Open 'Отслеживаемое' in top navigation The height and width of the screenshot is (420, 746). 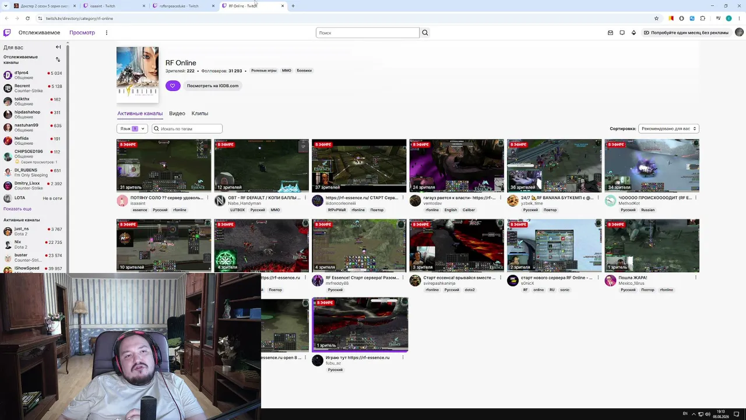pos(39,33)
